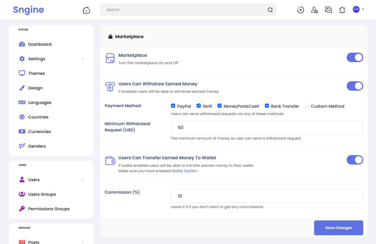The height and width of the screenshot is (244, 376).
Task: Click the Save Changes button
Action: coord(338,228)
